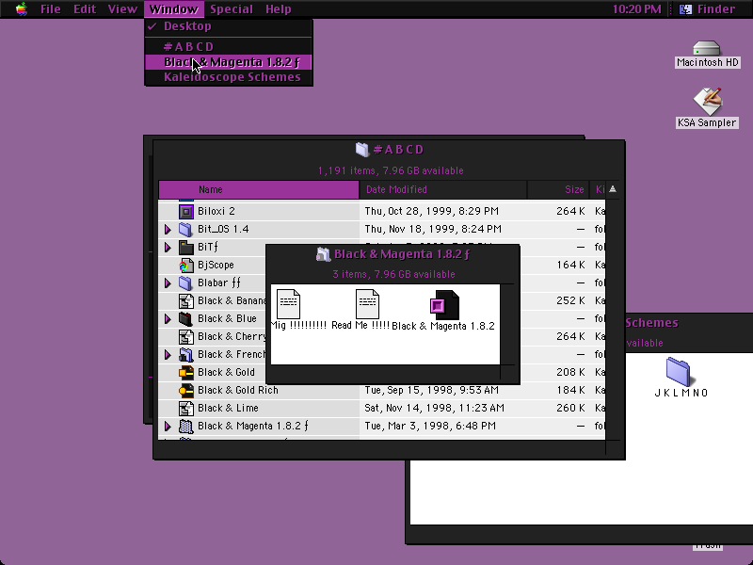Choose Kaleidoscope Schemes menu item

pyautogui.click(x=229, y=77)
